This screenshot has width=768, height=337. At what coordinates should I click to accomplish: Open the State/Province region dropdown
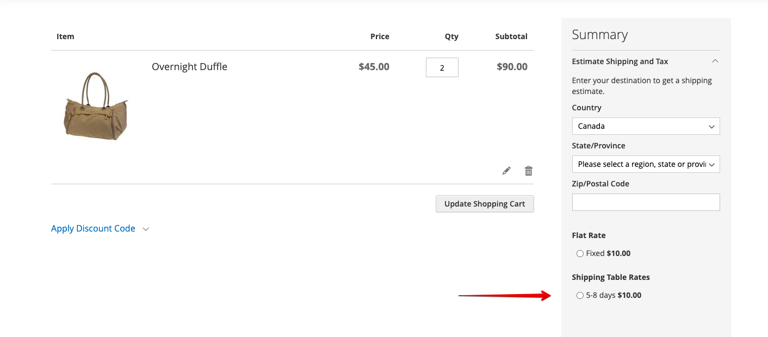(x=646, y=164)
